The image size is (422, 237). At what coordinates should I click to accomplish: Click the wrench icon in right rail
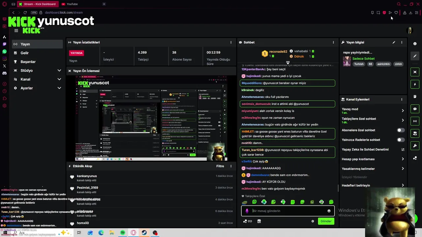point(415,146)
